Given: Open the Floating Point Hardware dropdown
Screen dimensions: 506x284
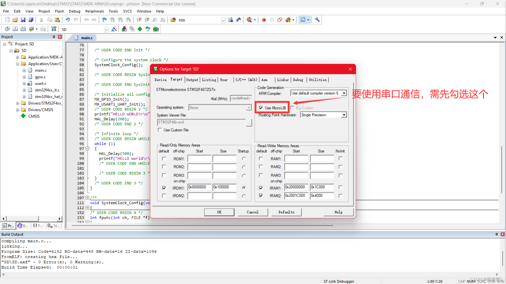Looking at the screenshot, I should [344, 115].
